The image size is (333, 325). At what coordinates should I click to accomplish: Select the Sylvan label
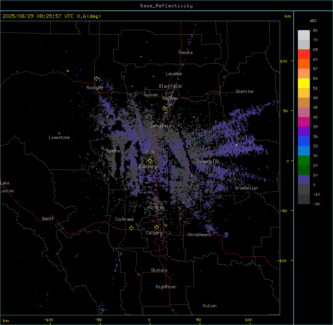coord(151,95)
